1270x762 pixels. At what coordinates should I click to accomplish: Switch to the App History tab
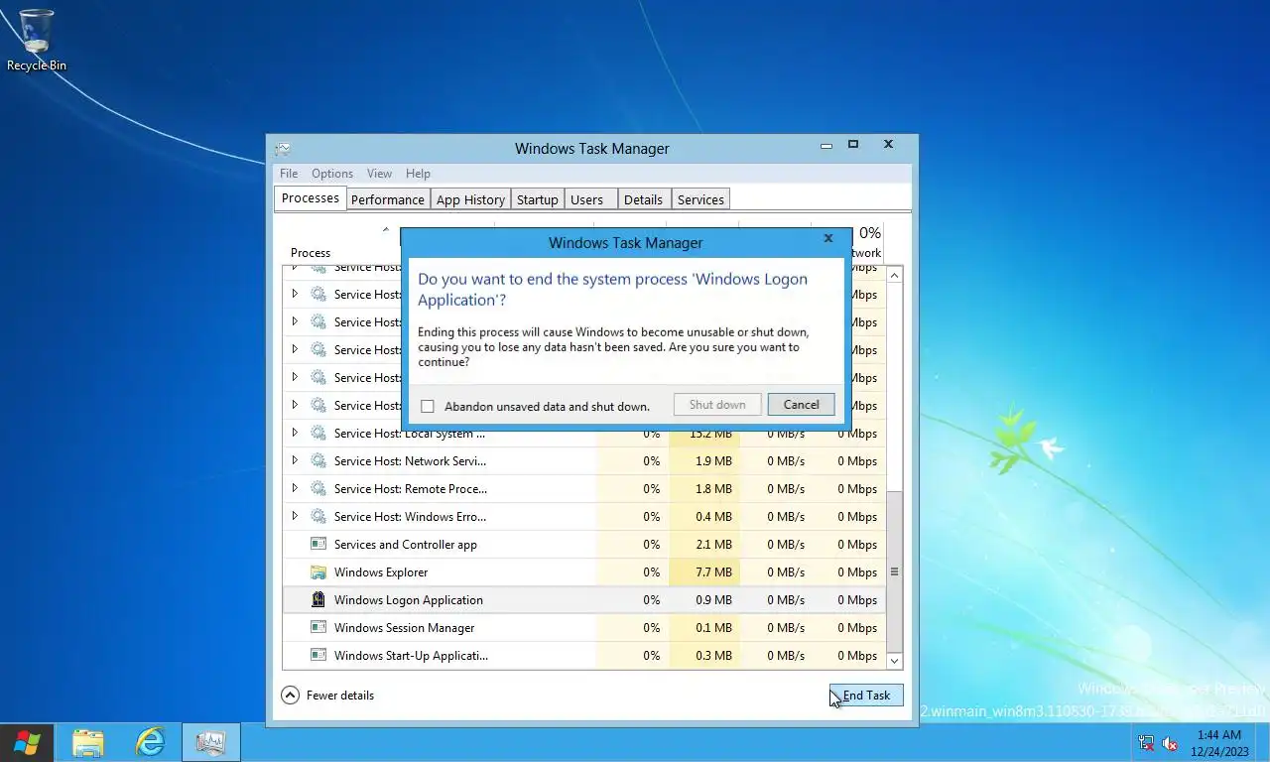470,199
